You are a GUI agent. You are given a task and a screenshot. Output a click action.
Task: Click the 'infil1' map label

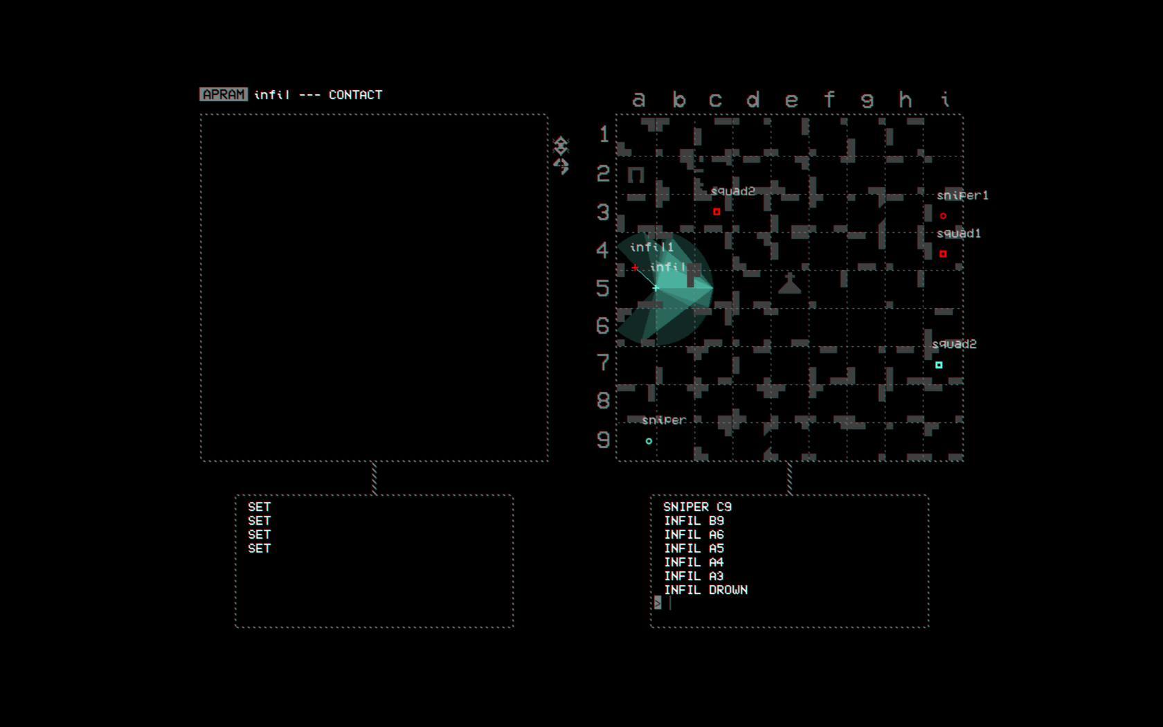pyautogui.click(x=651, y=247)
